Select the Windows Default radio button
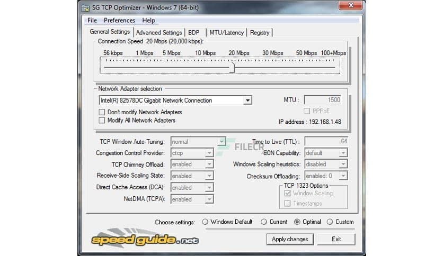 pos(205,222)
